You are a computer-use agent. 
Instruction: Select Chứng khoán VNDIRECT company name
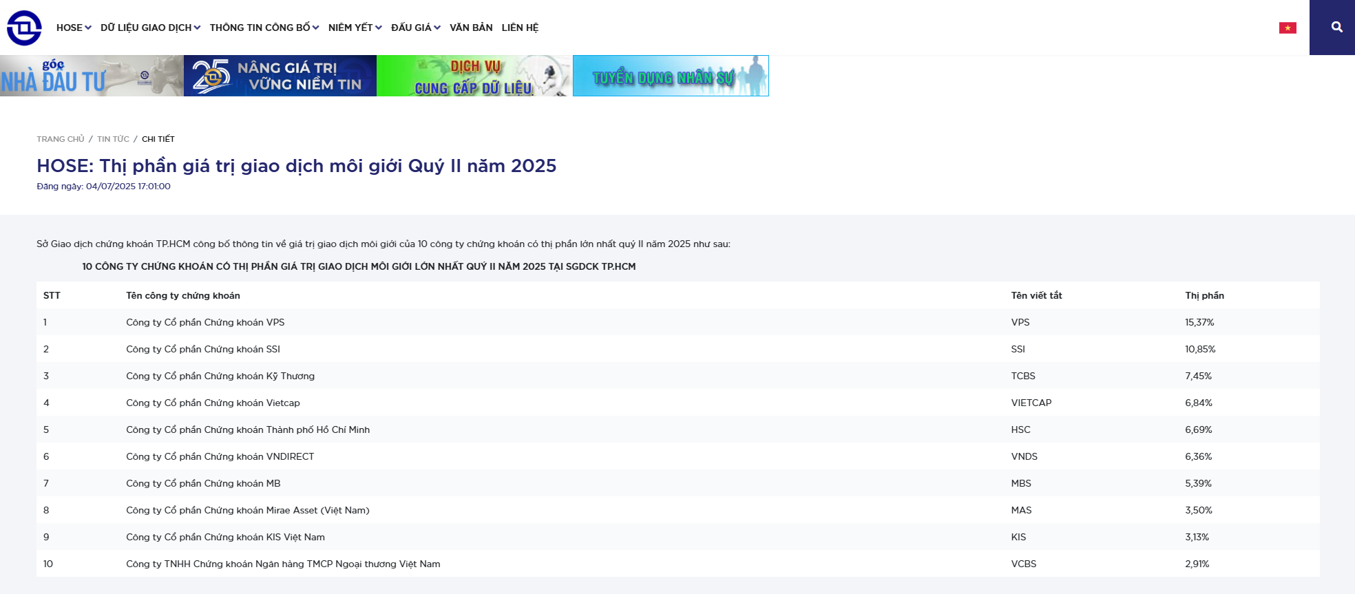220,456
